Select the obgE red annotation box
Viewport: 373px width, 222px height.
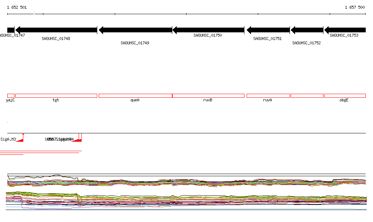click(x=345, y=96)
